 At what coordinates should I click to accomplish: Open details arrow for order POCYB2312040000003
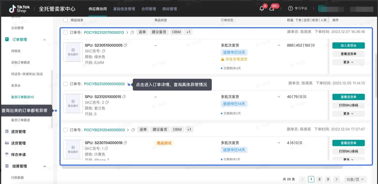point(128,130)
